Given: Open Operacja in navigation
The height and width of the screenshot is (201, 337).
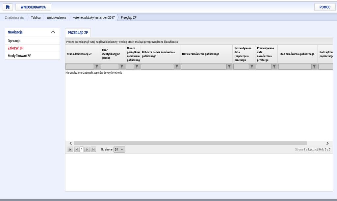Looking at the screenshot, I should 33,41.
